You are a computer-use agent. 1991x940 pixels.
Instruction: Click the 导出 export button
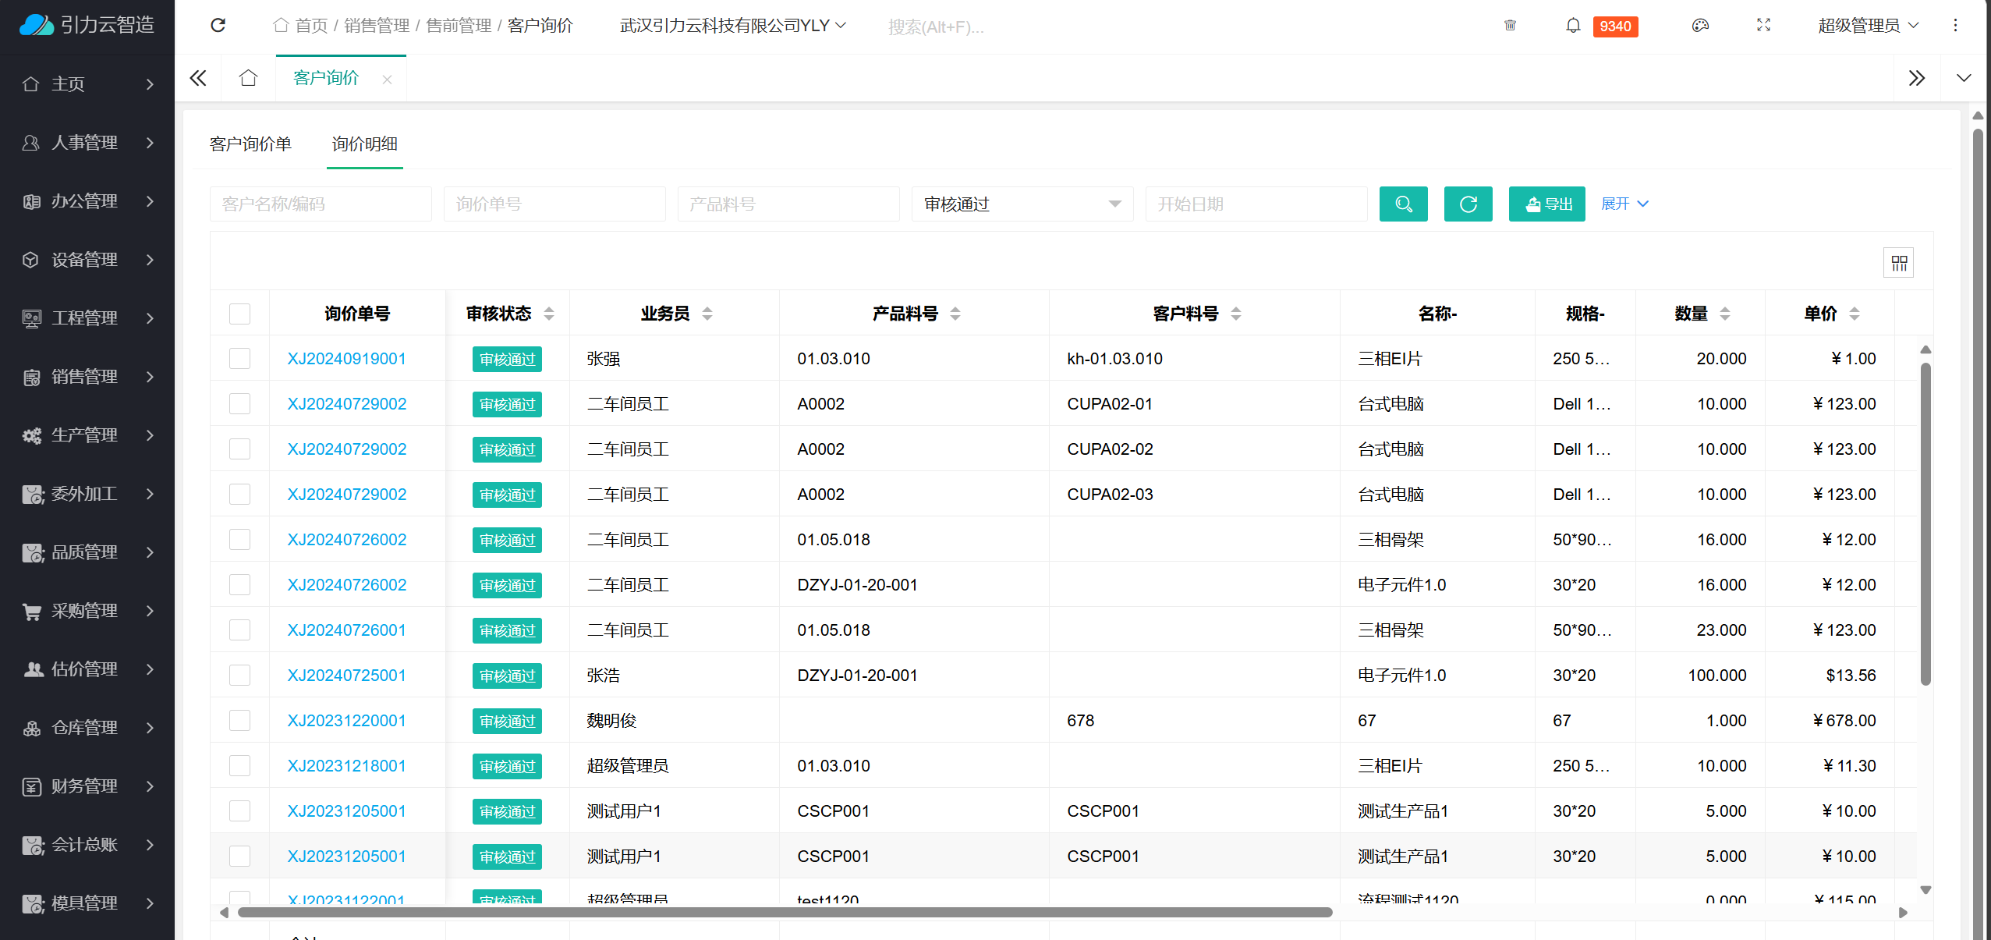pyautogui.click(x=1546, y=204)
